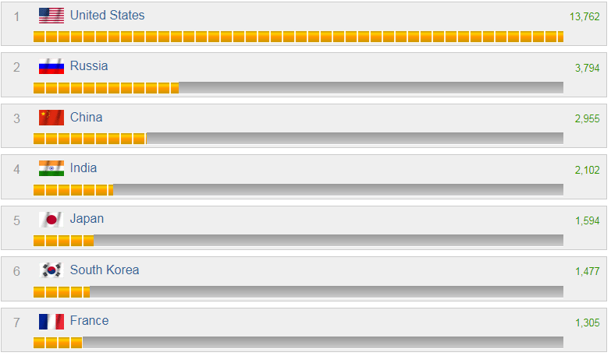Open the France country link
Viewport: 611px width, 356px height.
coord(89,321)
